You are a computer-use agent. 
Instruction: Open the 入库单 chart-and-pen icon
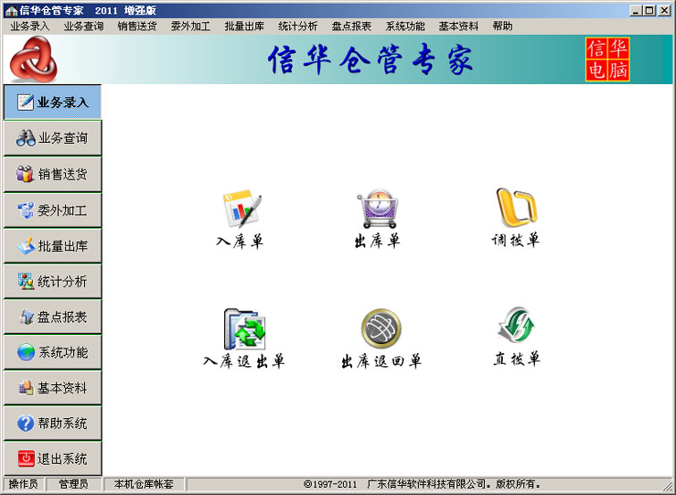click(x=242, y=209)
